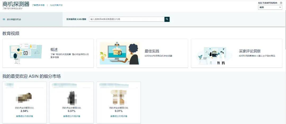Click 按分类查找机会 menu item
Image resolution: width=286 pixels, height=124 pixels.
pos(14,19)
